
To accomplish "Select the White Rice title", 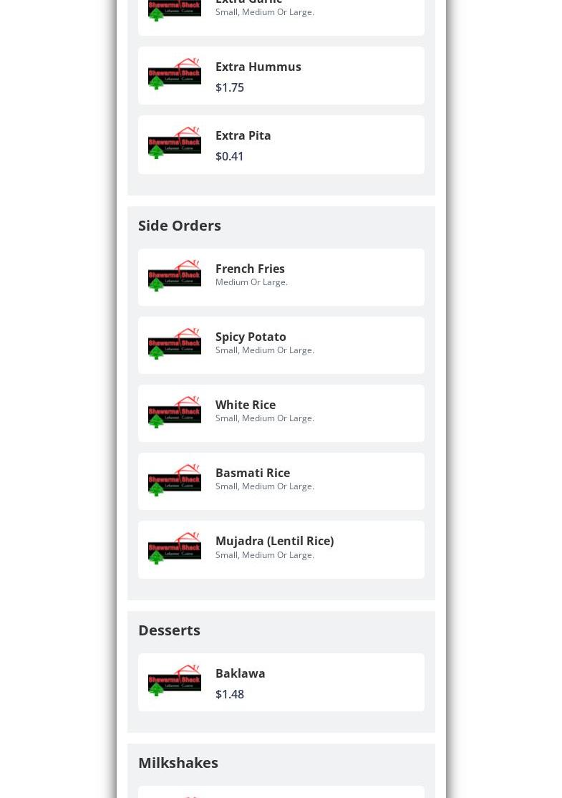I will click(x=245, y=405).
